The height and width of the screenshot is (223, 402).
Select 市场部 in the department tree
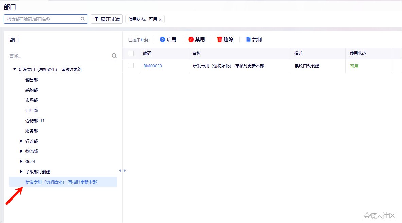click(32, 100)
